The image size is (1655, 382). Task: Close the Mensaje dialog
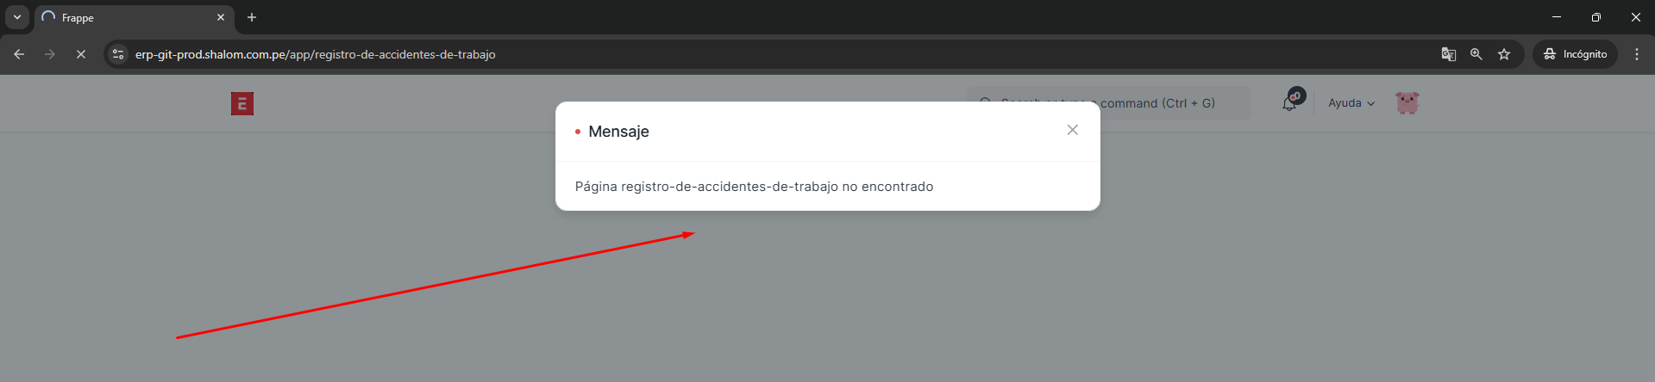coord(1072,130)
